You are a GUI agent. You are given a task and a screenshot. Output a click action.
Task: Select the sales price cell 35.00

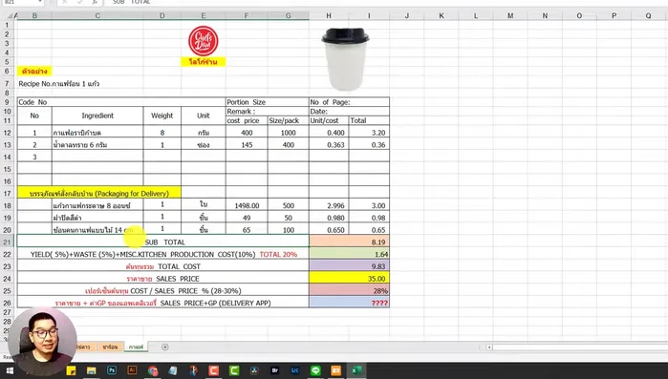click(349, 279)
